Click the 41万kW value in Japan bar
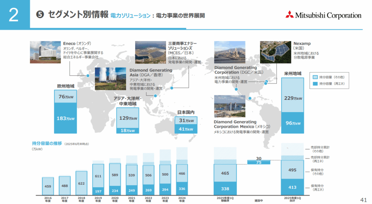Screen dimensions: 372x204 tap(186, 129)
